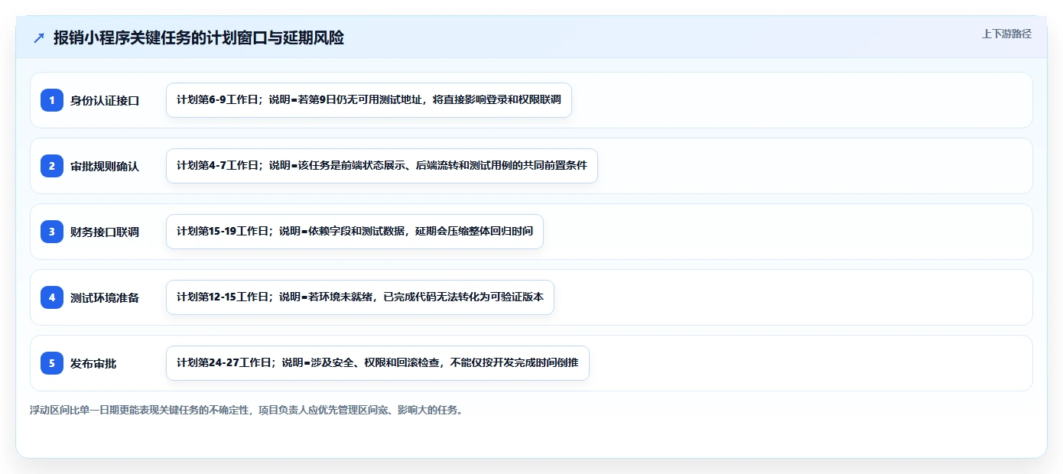Click the 身份认证接口 task name
This screenshot has height=474, width=1063.
click(x=105, y=100)
